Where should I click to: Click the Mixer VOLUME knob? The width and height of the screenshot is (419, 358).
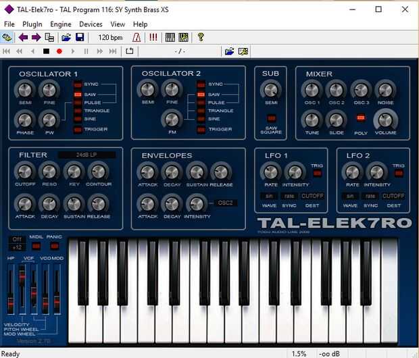coord(385,120)
